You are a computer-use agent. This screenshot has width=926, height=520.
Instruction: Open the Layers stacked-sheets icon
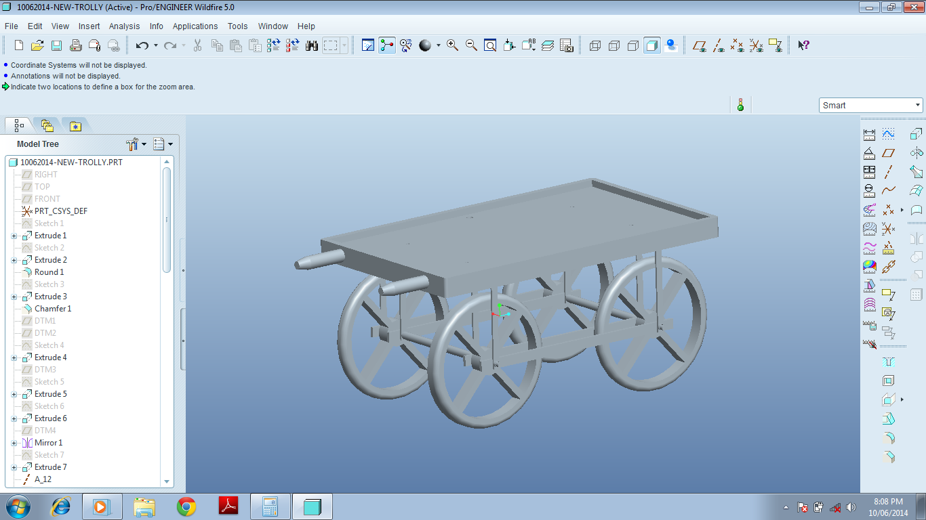[x=548, y=45]
